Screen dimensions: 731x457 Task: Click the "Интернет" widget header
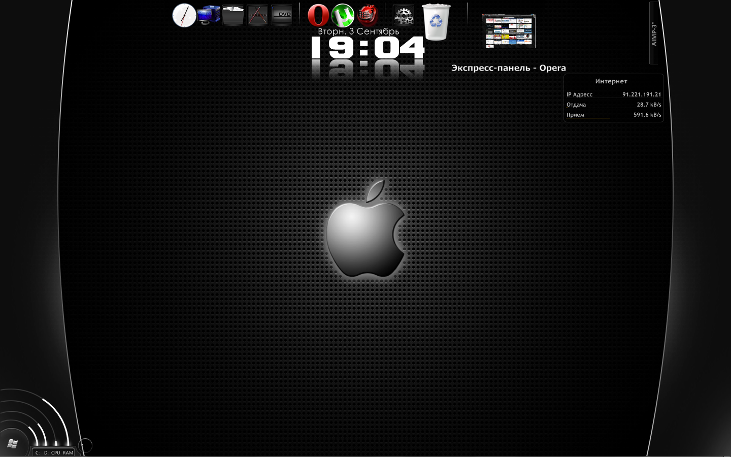(x=611, y=81)
